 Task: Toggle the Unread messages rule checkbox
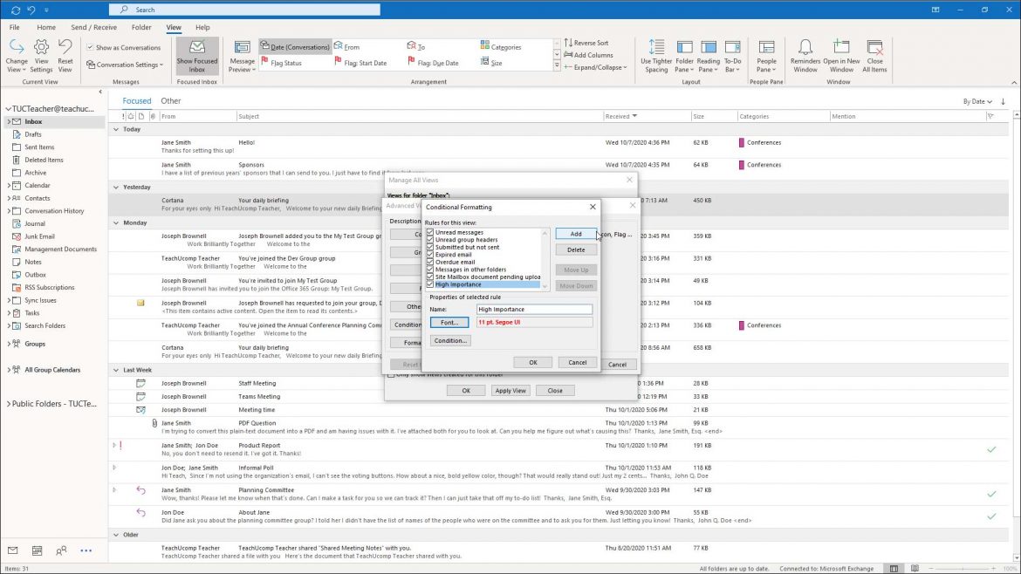(430, 232)
